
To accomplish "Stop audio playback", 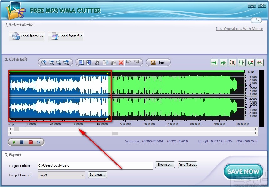I will point(31,142).
